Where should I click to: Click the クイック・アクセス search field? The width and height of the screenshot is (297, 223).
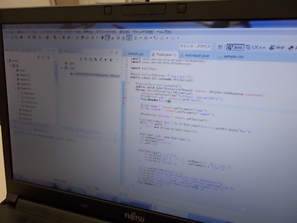(x=195, y=46)
